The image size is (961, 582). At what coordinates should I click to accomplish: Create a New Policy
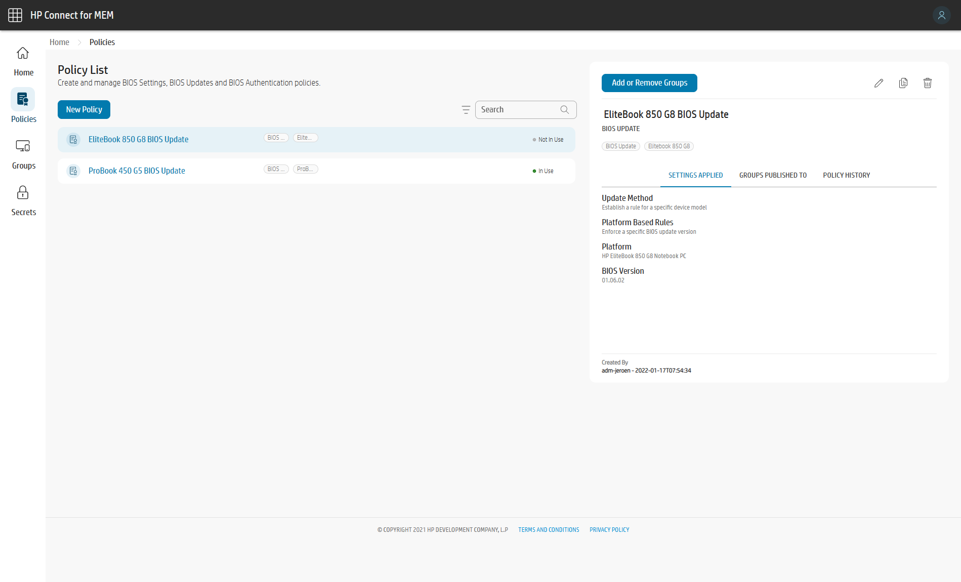click(83, 109)
